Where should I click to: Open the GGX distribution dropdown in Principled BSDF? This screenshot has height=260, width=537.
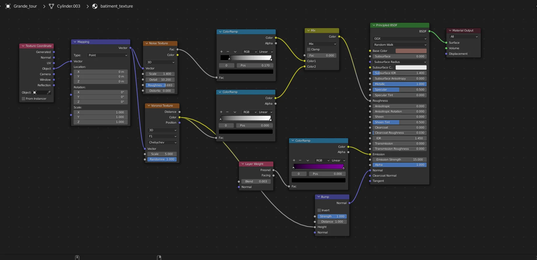click(399, 38)
